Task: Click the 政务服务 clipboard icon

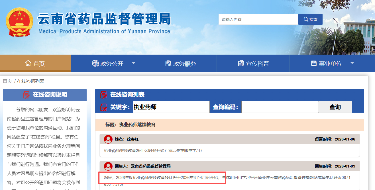Action: coord(168,63)
